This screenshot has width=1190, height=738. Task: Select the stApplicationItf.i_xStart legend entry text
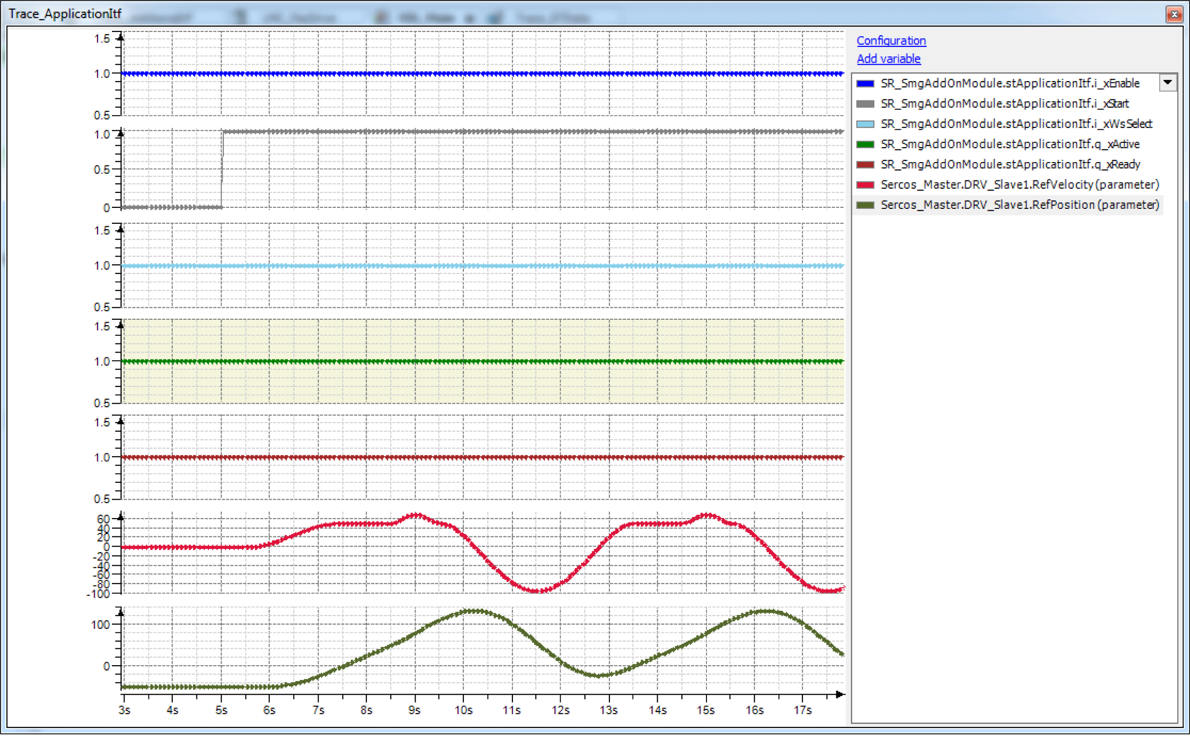(x=1004, y=104)
